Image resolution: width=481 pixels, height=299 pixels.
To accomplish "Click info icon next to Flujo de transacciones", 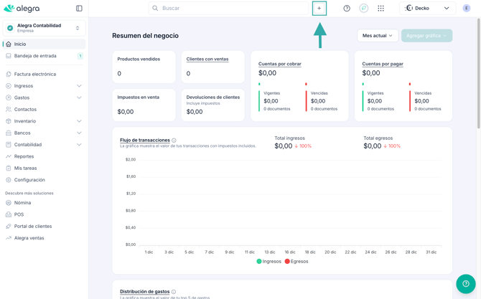I will 174,141.
